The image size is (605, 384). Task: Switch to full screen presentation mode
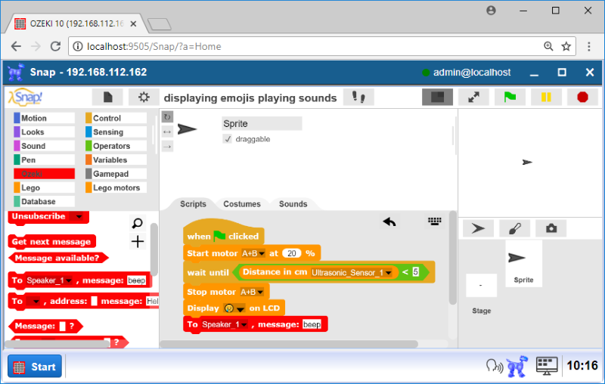click(x=473, y=98)
